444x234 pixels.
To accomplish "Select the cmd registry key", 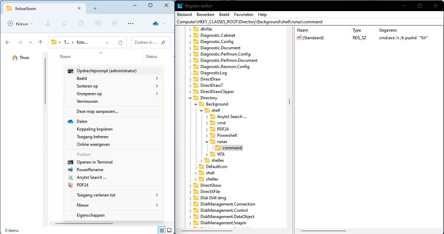I will point(221,123).
